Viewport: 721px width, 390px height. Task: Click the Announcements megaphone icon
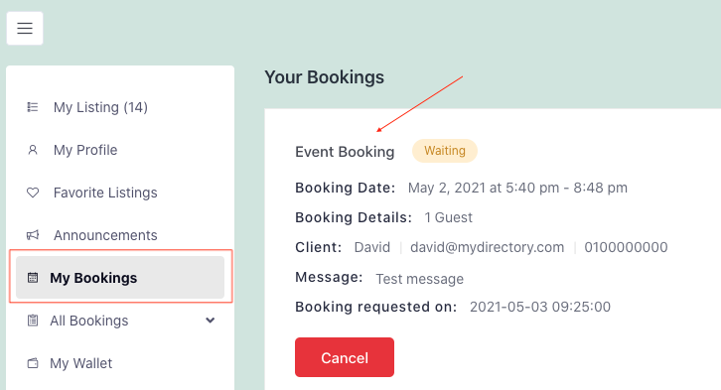point(33,235)
